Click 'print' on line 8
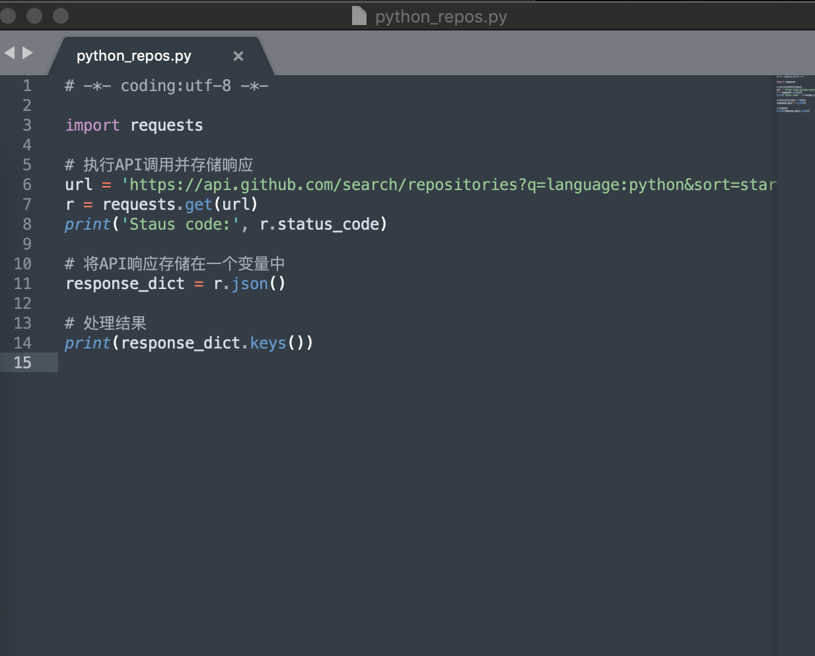 click(x=87, y=224)
